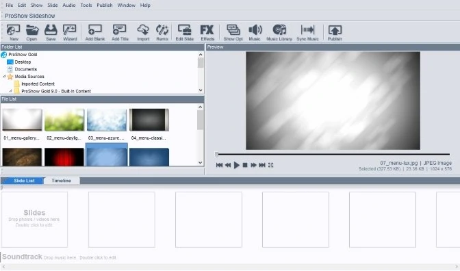Select the brown textured thumbnail in File List
Screen dimensions: 460x271
[x=23, y=157]
